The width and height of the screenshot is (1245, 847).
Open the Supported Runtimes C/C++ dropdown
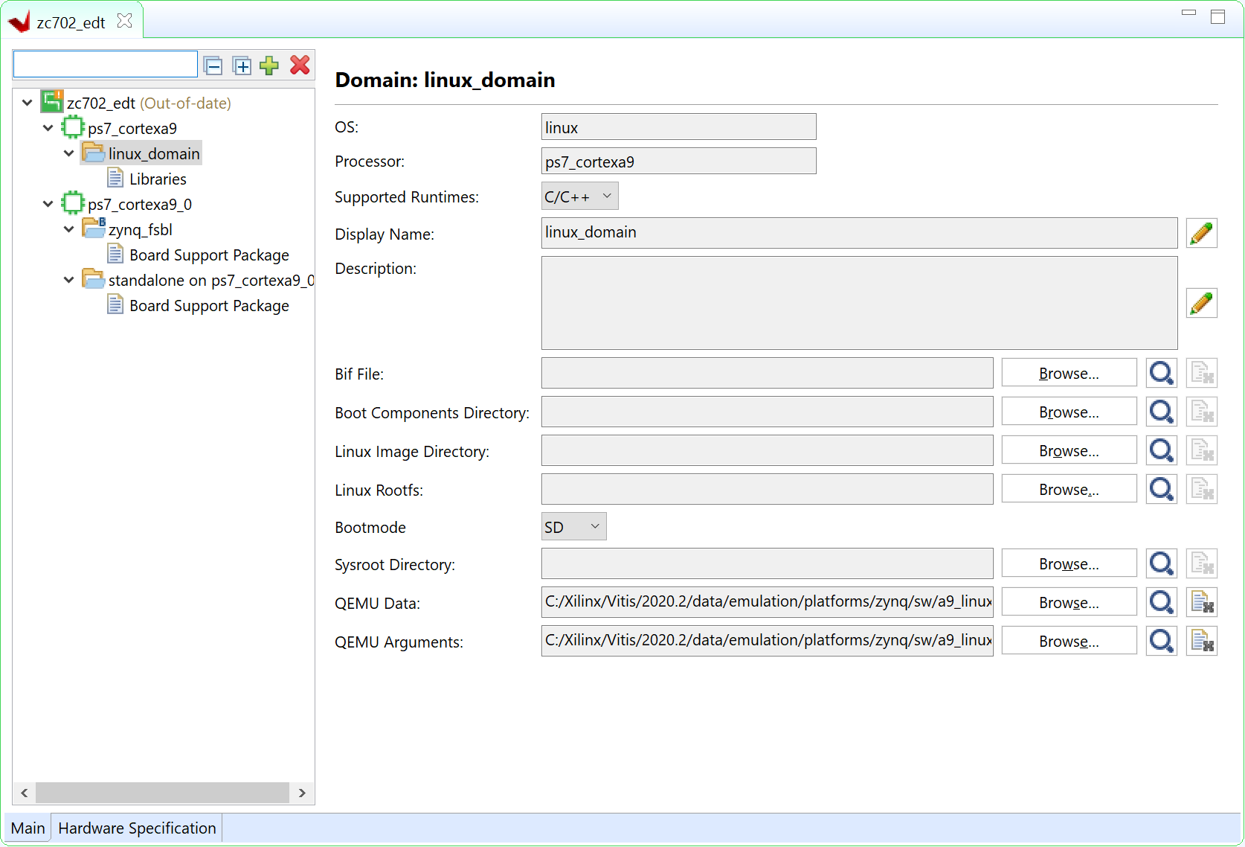point(579,196)
